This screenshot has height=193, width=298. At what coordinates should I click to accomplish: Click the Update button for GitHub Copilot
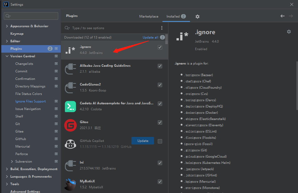click(x=143, y=141)
